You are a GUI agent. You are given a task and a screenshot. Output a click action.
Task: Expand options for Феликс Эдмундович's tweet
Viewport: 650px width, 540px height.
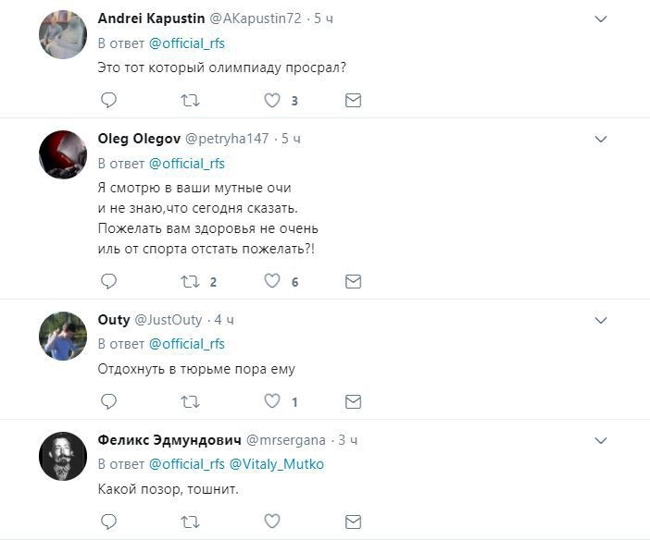pos(600,440)
